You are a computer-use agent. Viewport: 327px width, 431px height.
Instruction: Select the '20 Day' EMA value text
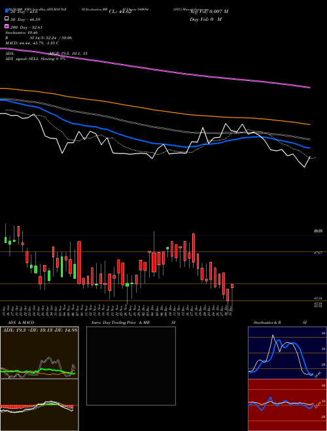click(x=24, y=12)
